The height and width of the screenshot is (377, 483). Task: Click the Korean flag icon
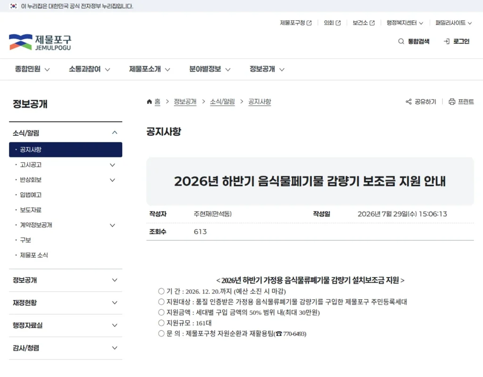click(13, 6)
